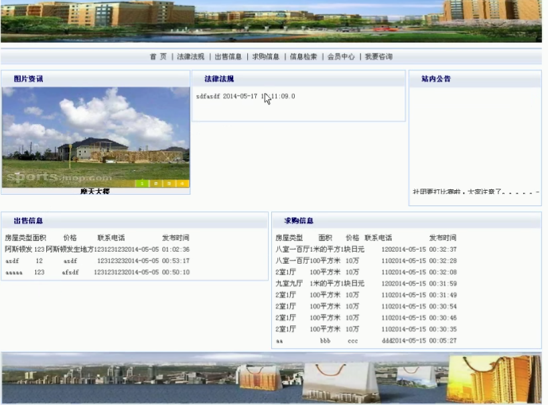Screen dimensions: 548x405
Task: Click the top apartment buildings banner image
Action: (271, 21)
